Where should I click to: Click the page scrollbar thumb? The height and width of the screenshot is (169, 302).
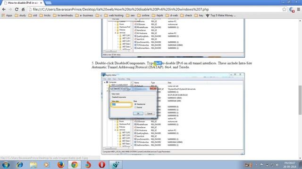tap(300, 100)
